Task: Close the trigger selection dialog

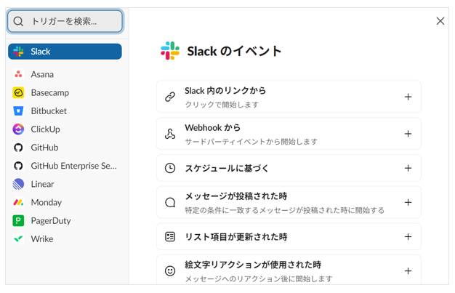Action: pos(440,21)
